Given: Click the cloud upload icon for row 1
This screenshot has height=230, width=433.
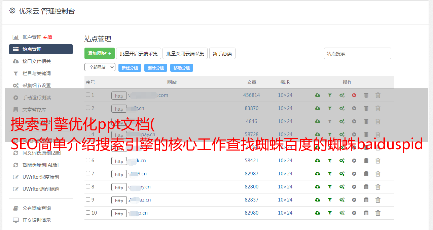Looking at the screenshot, I should 318,95.
